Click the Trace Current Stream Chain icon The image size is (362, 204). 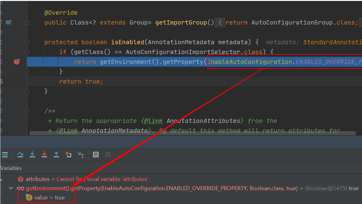point(108,155)
